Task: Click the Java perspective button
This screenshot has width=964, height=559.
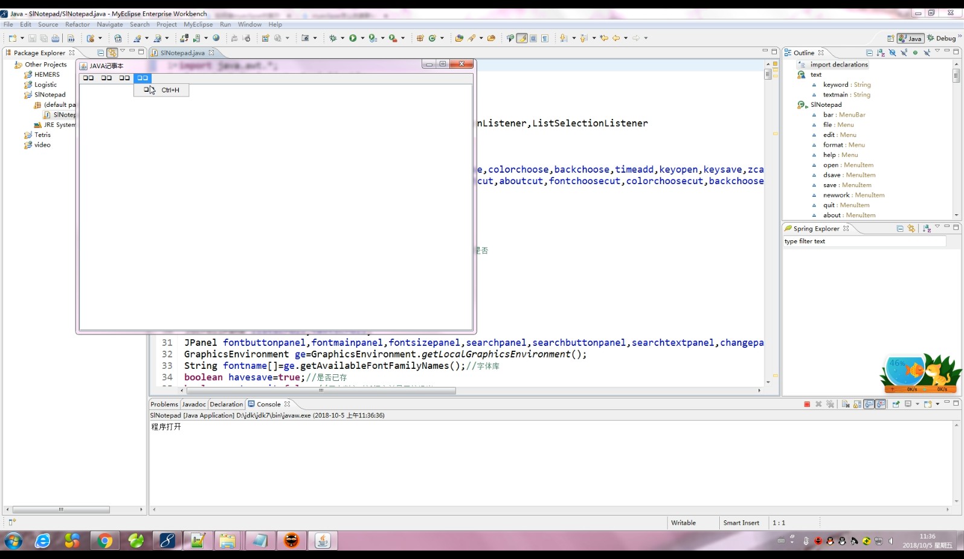Action: [910, 38]
